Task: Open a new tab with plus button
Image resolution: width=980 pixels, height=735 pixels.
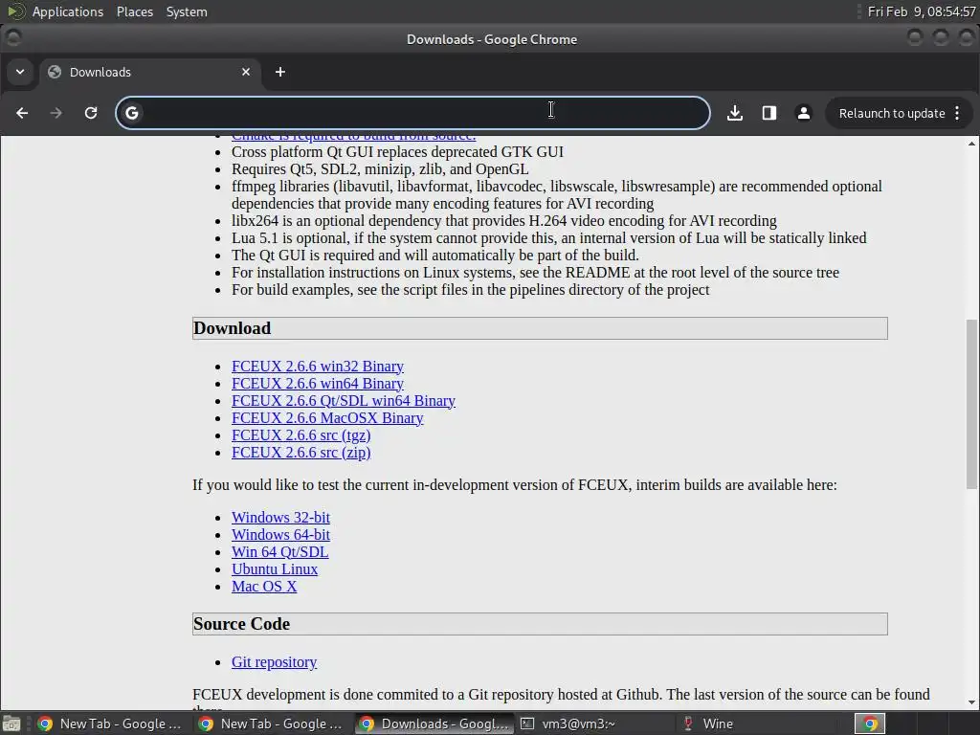Action: (280, 72)
